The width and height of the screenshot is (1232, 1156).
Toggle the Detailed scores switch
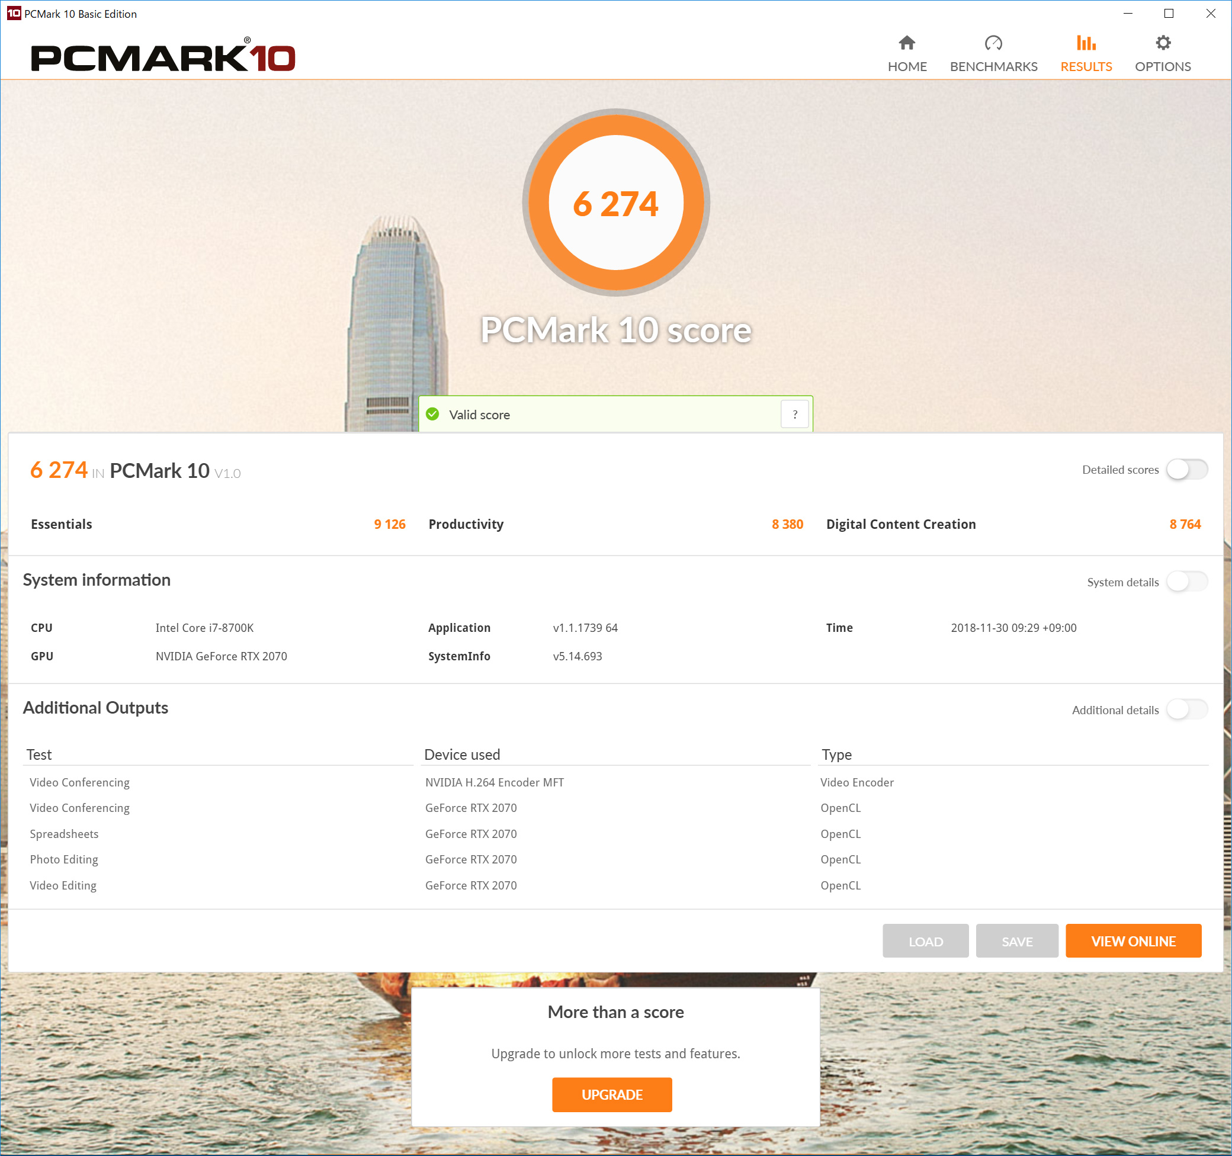1186,470
